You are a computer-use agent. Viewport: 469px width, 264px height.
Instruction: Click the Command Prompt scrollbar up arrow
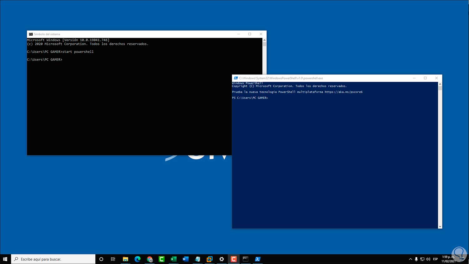(265, 40)
